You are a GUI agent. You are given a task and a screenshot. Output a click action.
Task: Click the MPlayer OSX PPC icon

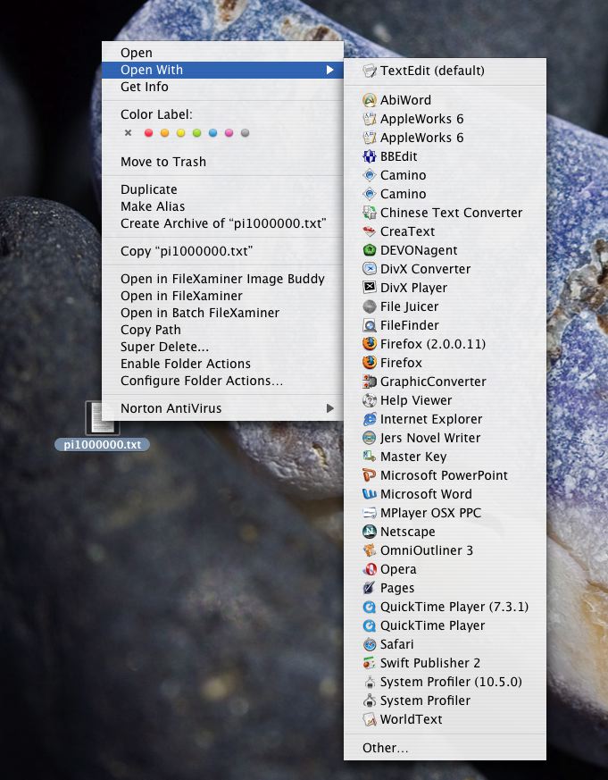point(370,513)
